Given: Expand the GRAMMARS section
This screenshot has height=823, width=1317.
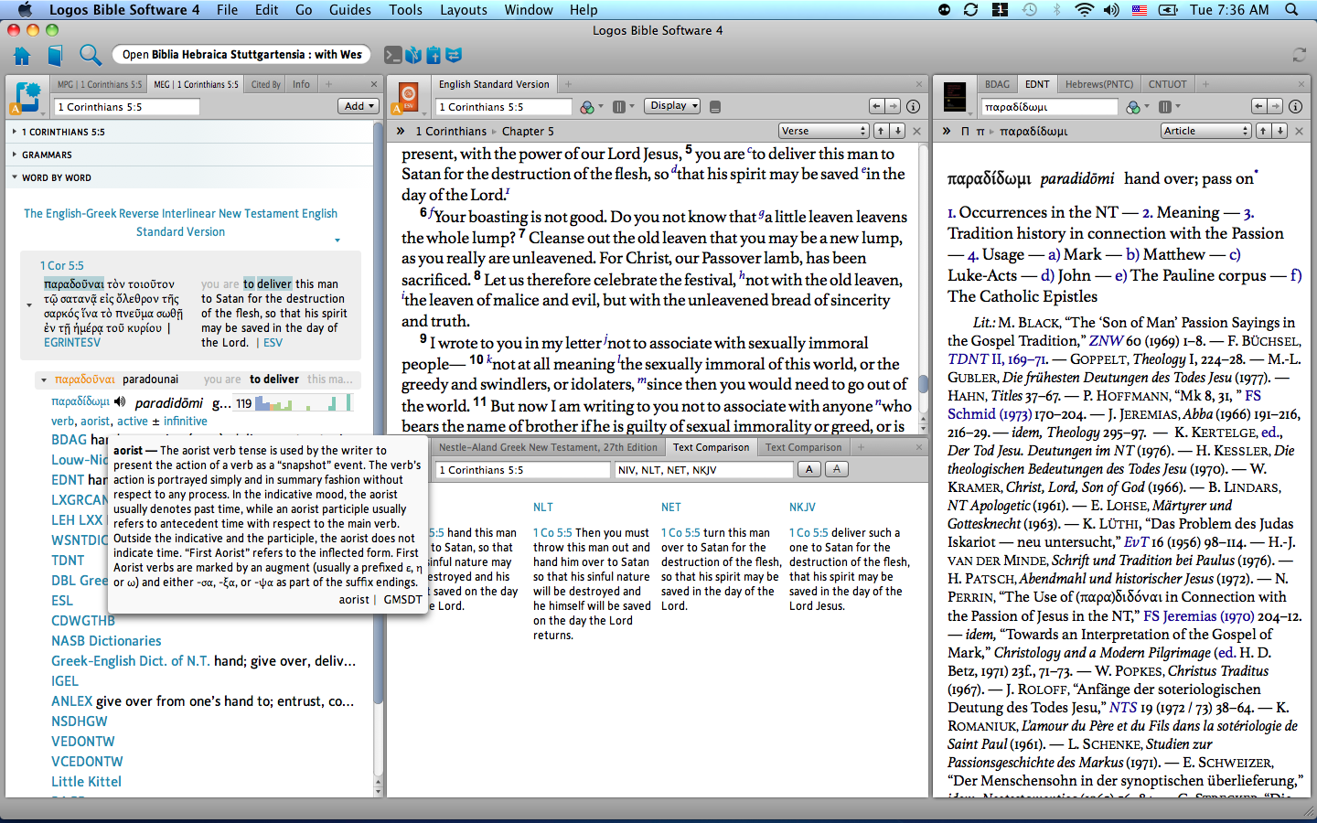Looking at the screenshot, I should click(x=14, y=155).
